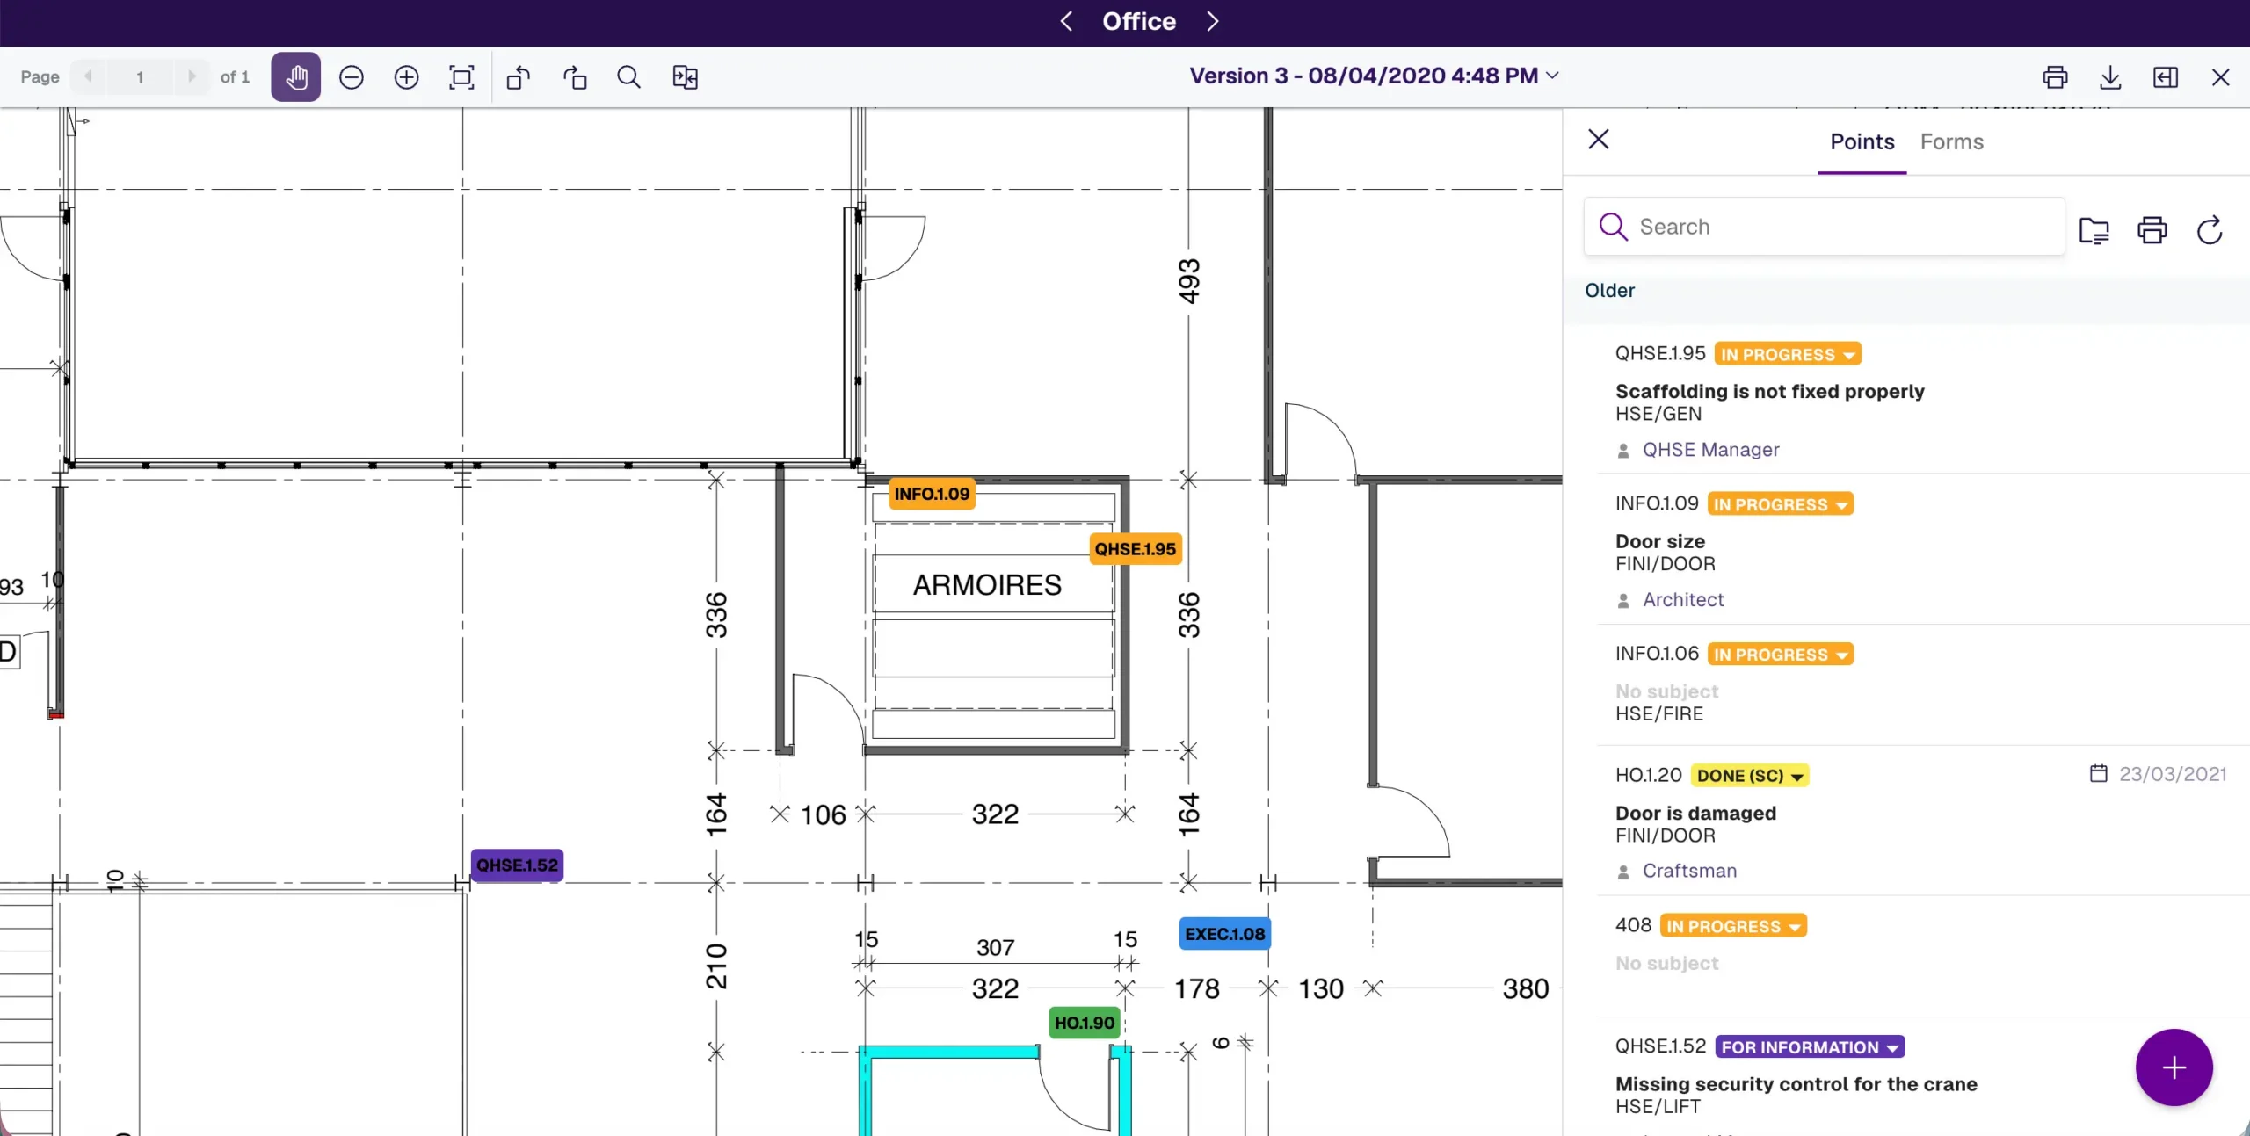Switch to the Points tab
Viewport: 2250px width, 1136px height.
point(1862,141)
